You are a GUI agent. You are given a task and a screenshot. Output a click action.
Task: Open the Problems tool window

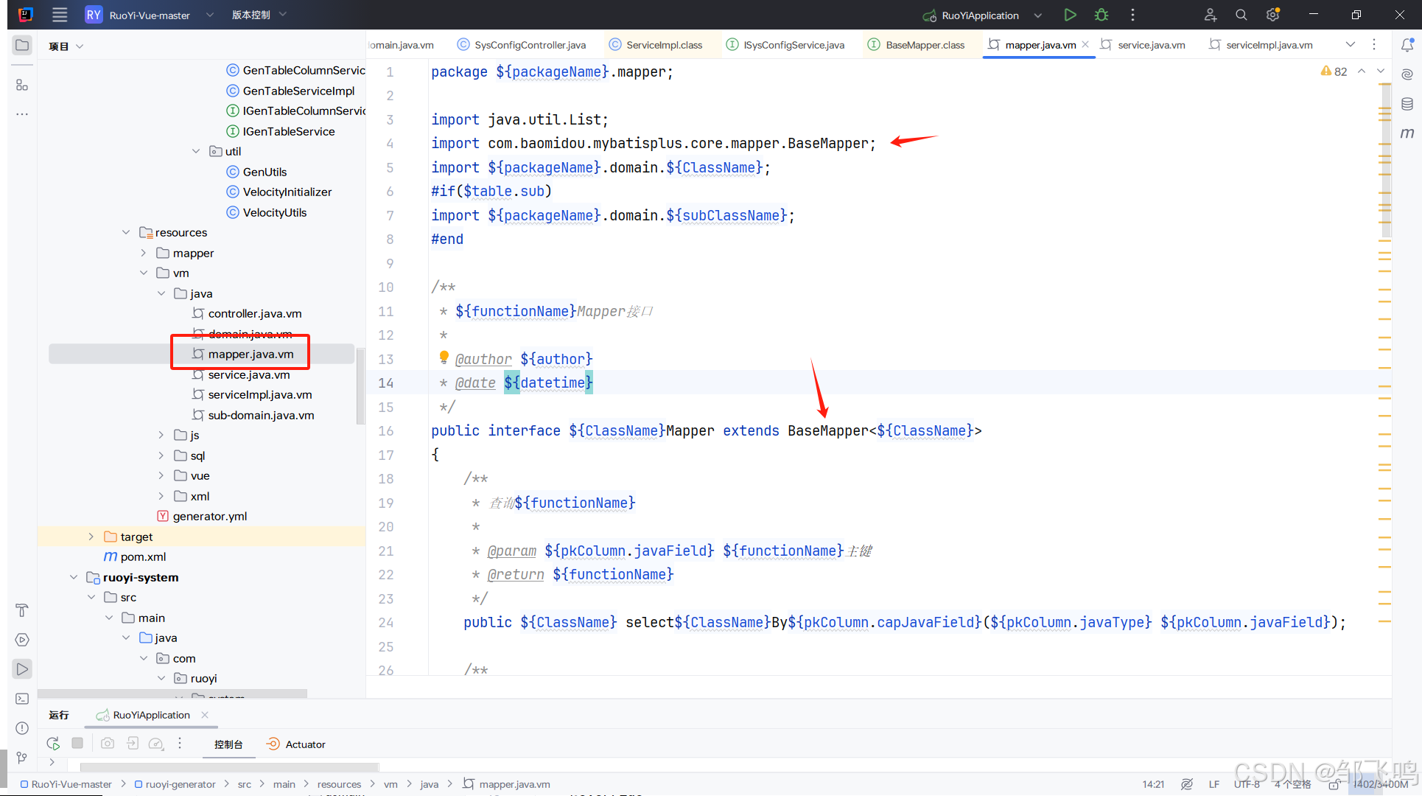coord(22,728)
